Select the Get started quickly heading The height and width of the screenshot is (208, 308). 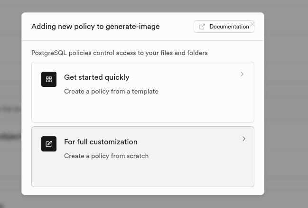(x=96, y=77)
